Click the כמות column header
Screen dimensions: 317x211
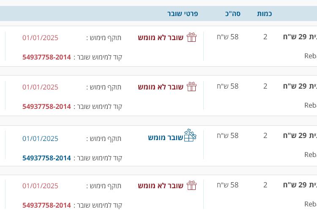[x=265, y=14]
